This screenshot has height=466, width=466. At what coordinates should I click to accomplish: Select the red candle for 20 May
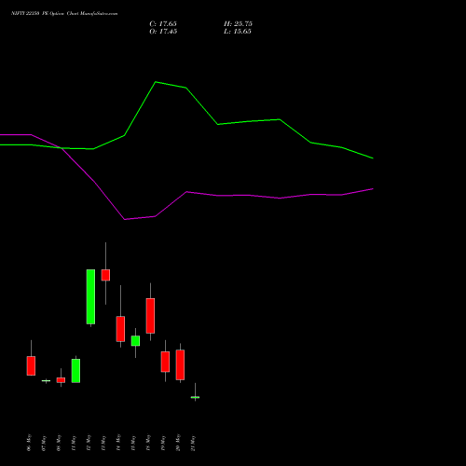point(180,364)
